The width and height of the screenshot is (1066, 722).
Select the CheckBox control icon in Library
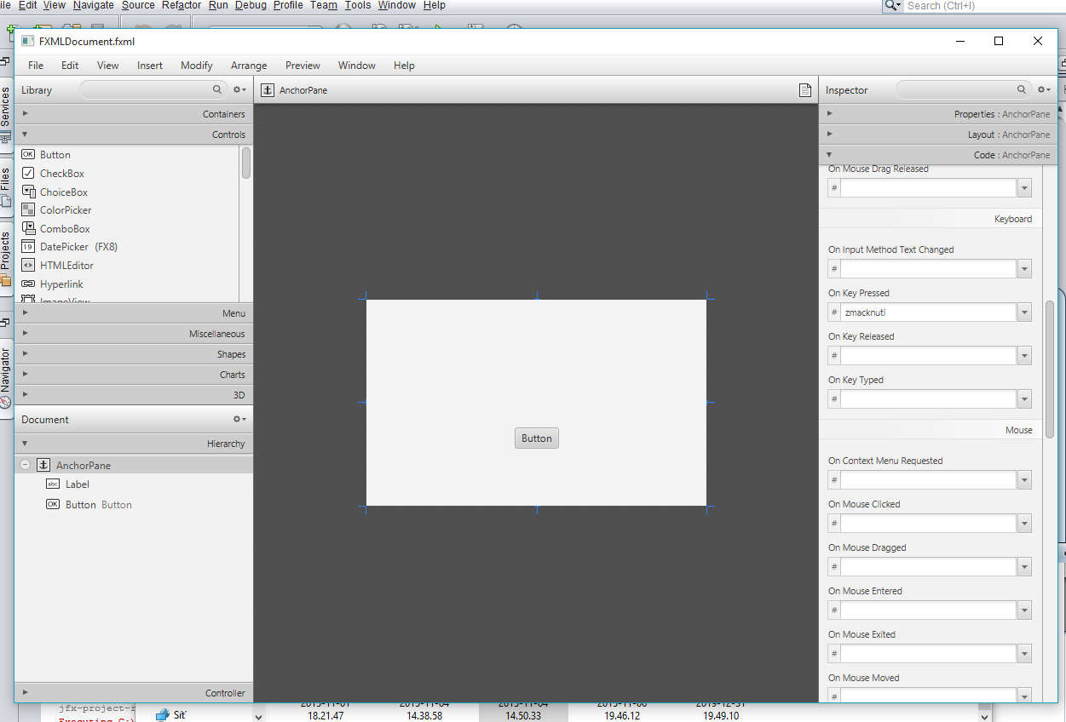28,174
